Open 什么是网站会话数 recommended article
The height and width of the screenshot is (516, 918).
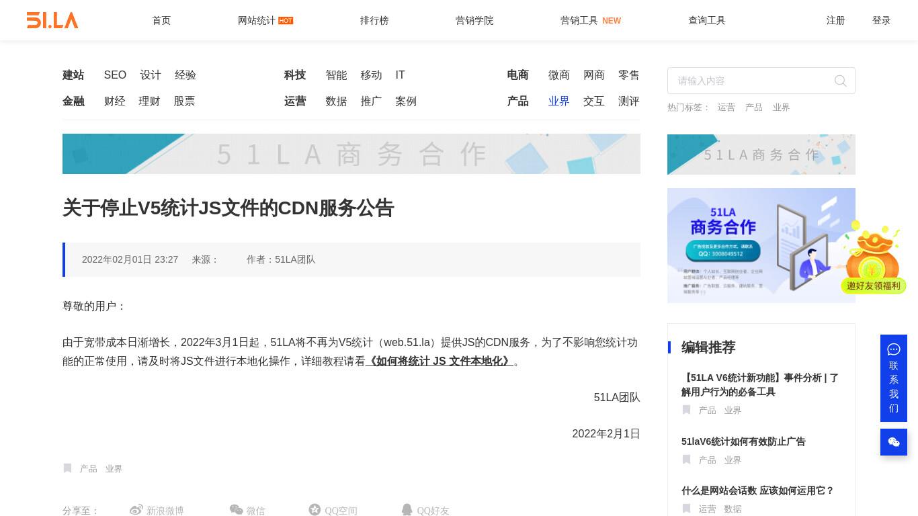pos(757,491)
